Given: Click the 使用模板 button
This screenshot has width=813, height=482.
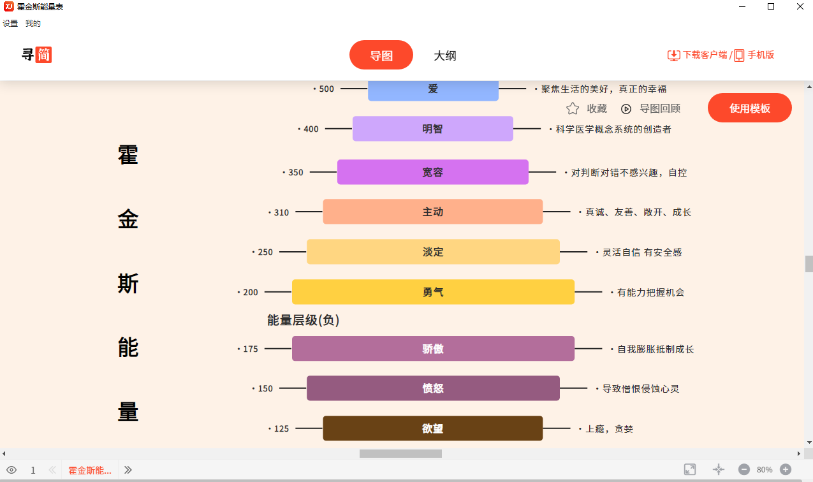Looking at the screenshot, I should pos(749,108).
